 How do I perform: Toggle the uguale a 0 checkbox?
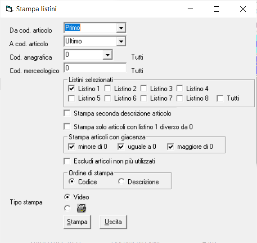121,146
